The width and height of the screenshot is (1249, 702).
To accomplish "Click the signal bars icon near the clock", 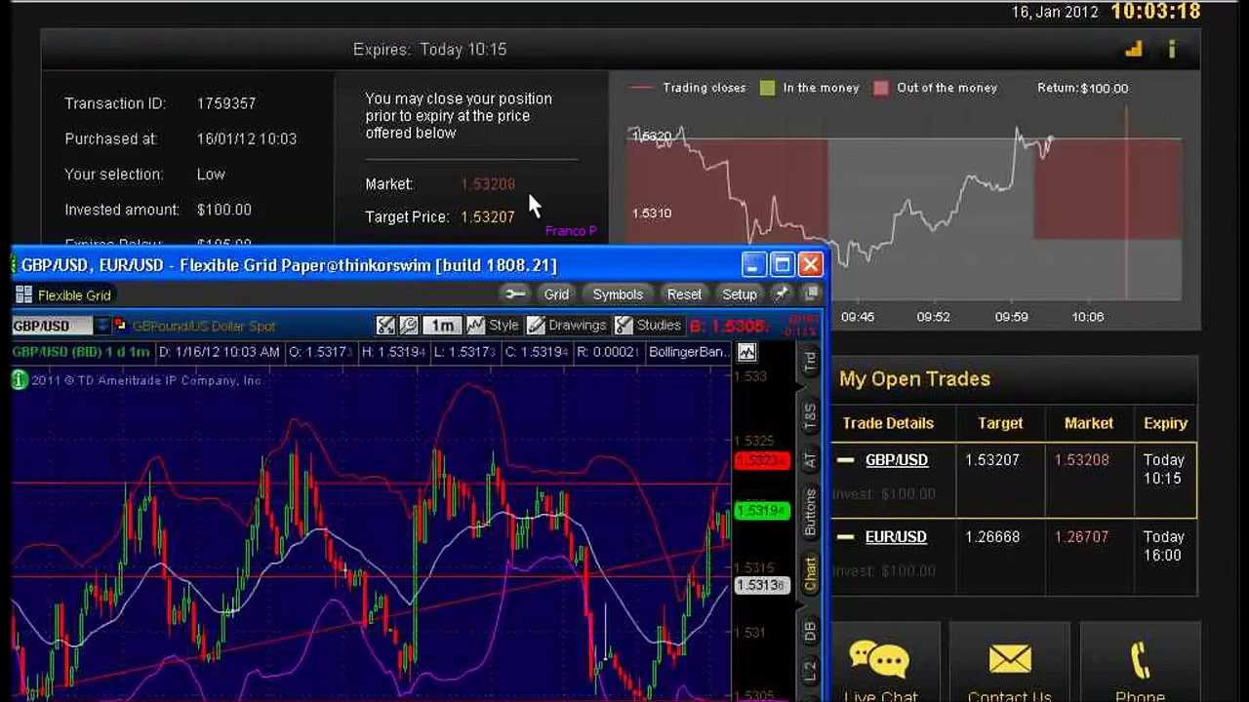I will pyautogui.click(x=1133, y=49).
